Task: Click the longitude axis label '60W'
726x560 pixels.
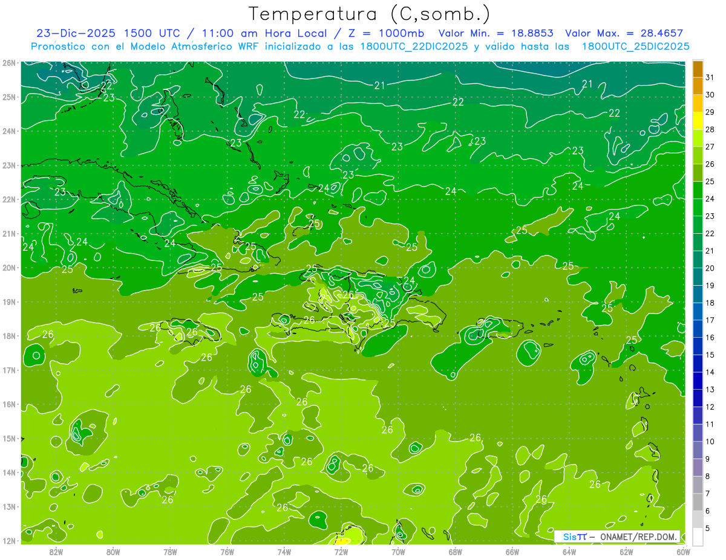Action: coord(684,552)
